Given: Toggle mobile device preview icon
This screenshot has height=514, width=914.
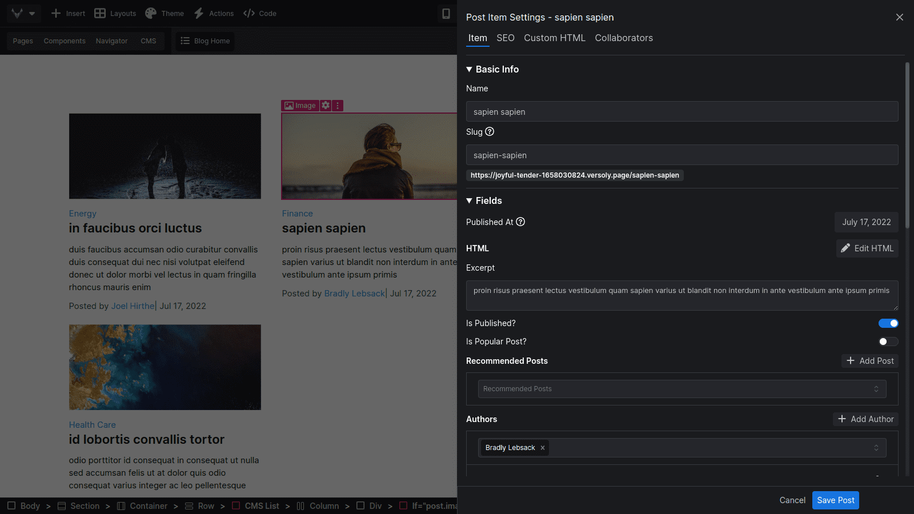Looking at the screenshot, I should [446, 13].
